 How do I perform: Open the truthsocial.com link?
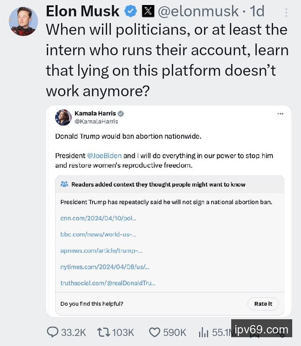coord(108,283)
